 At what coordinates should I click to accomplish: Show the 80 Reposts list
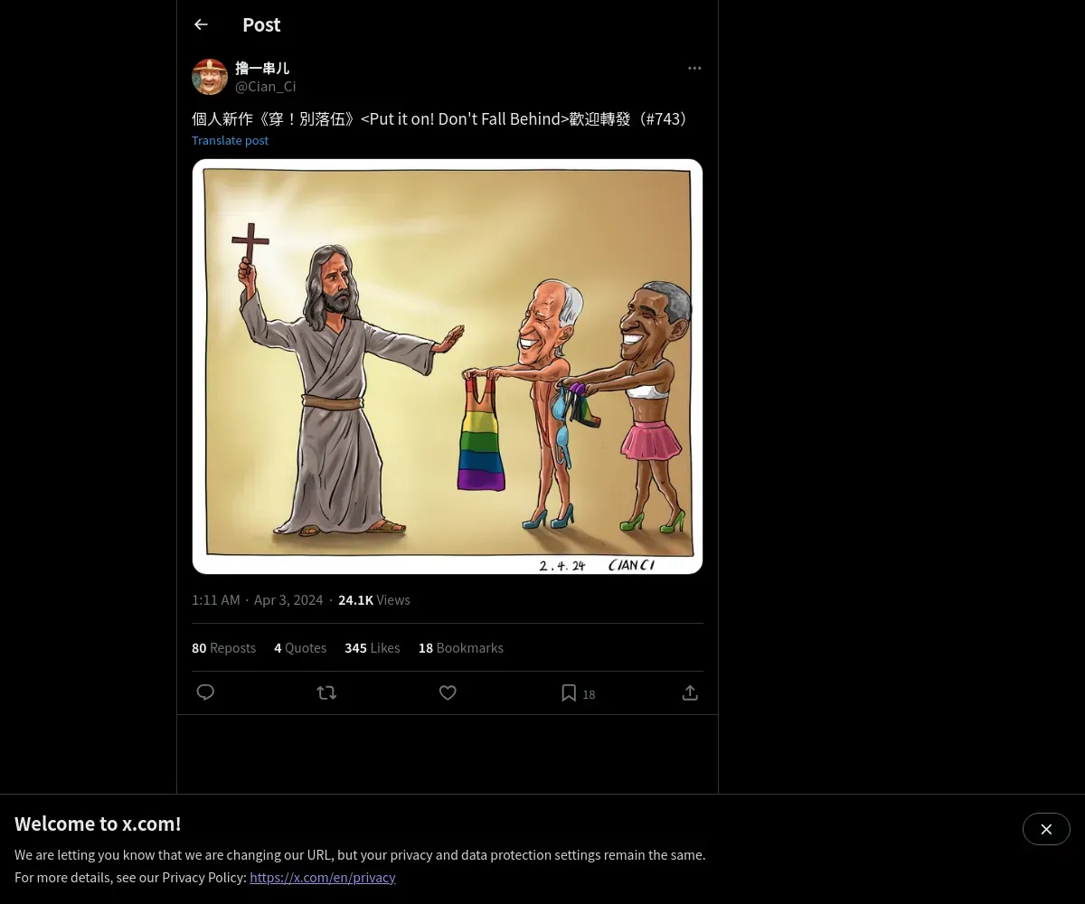click(223, 648)
